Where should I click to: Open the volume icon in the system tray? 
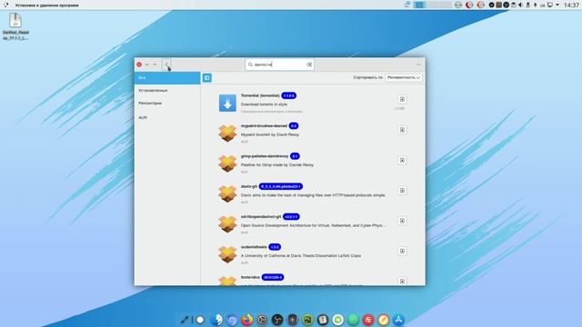click(520, 5)
